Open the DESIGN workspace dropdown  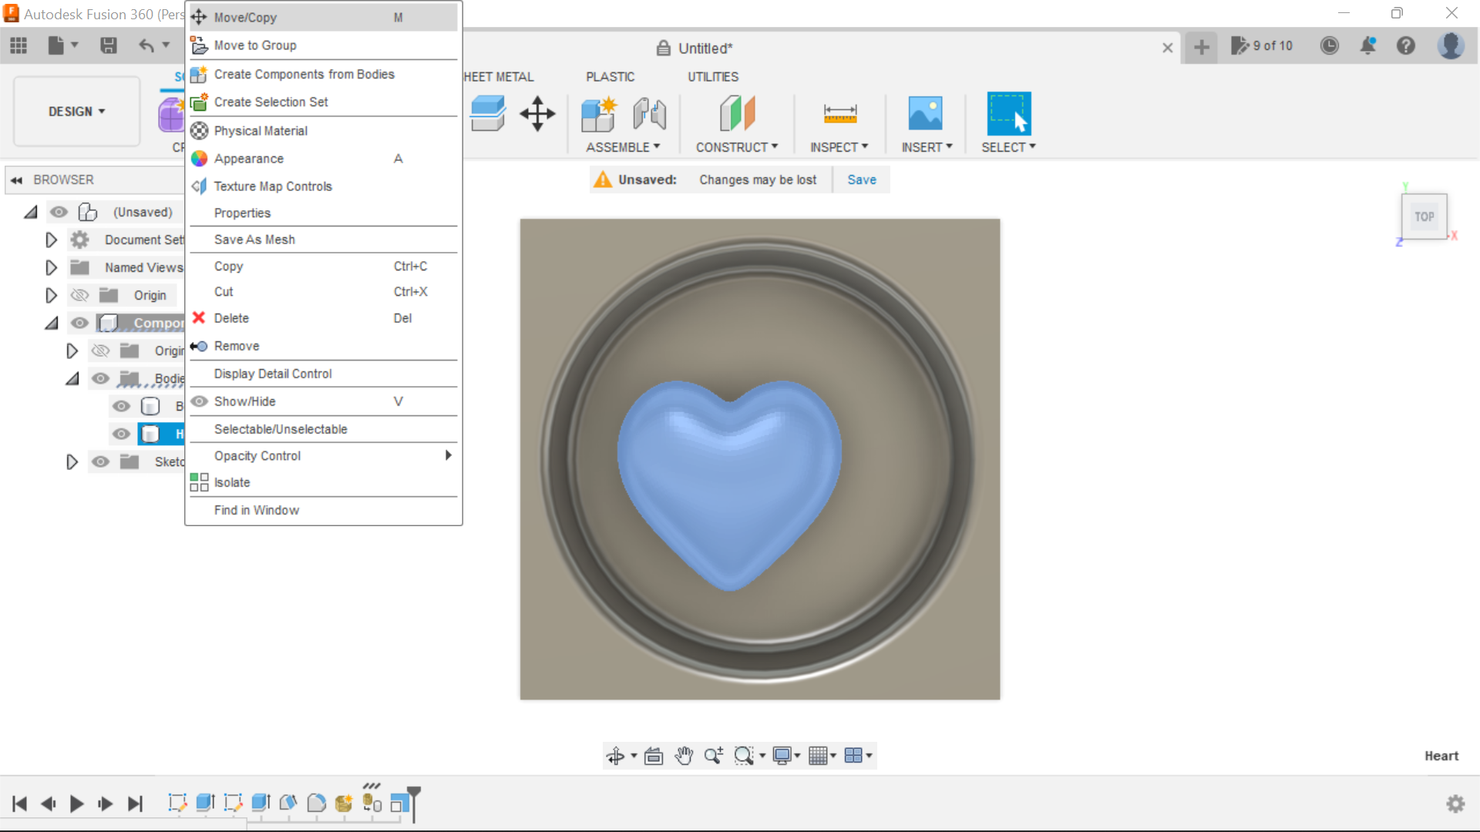(x=76, y=111)
